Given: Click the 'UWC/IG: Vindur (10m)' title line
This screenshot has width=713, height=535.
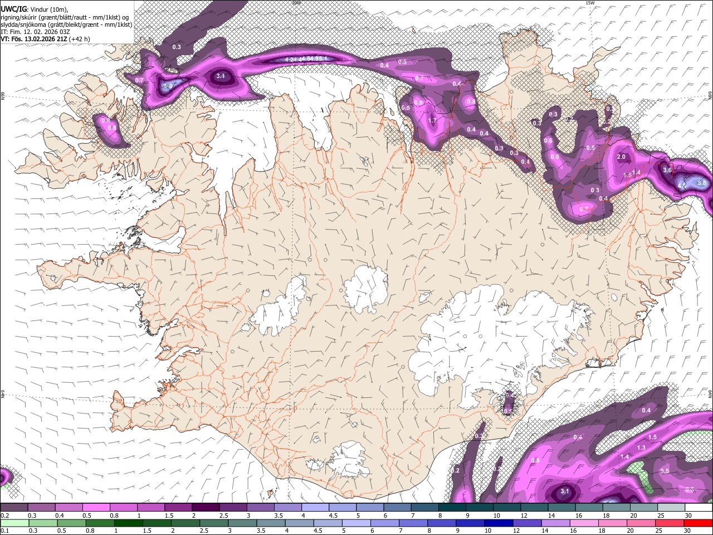Looking at the screenshot, I should (35, 9).
